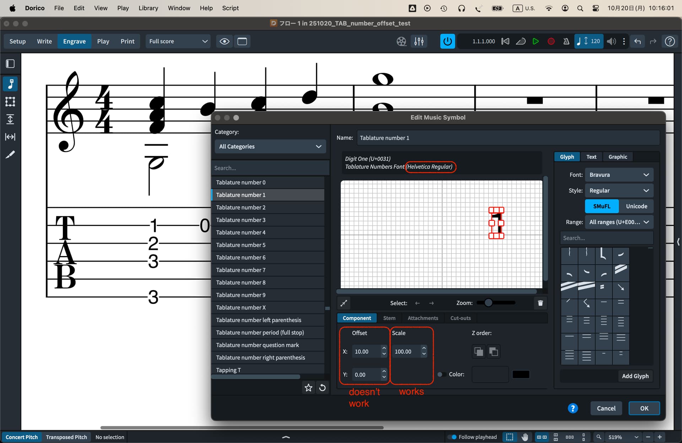682x443 pixels.
Task: Click the Note Spacing tool icon
Action: click(10, 137)
